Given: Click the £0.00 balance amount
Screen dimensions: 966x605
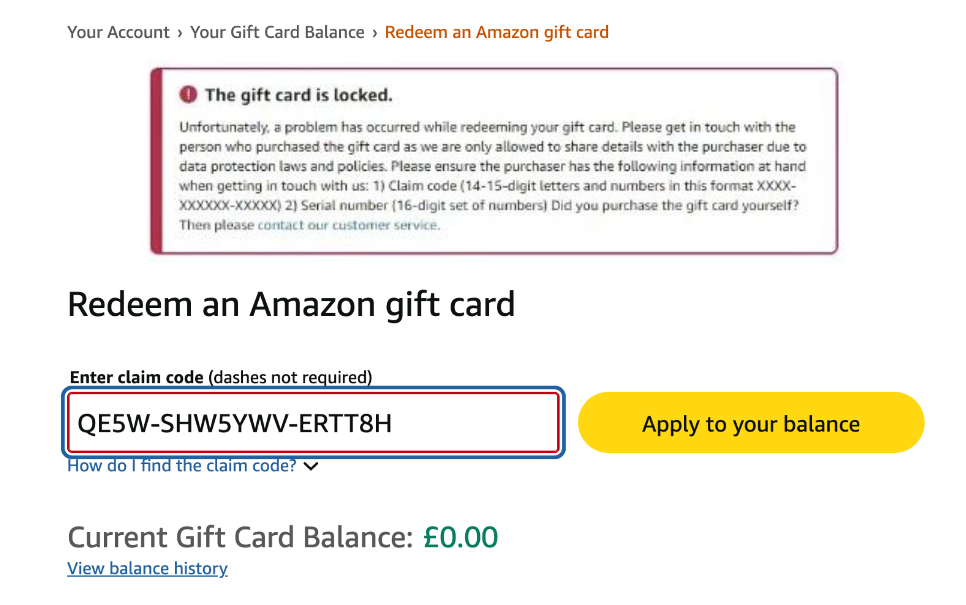Looking at the screenshot, I should pos(460,537).
